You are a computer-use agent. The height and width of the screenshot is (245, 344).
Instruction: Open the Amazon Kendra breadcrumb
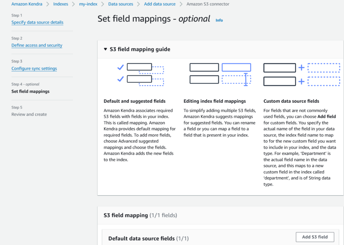pyautogui.click(x=27, y=4)
